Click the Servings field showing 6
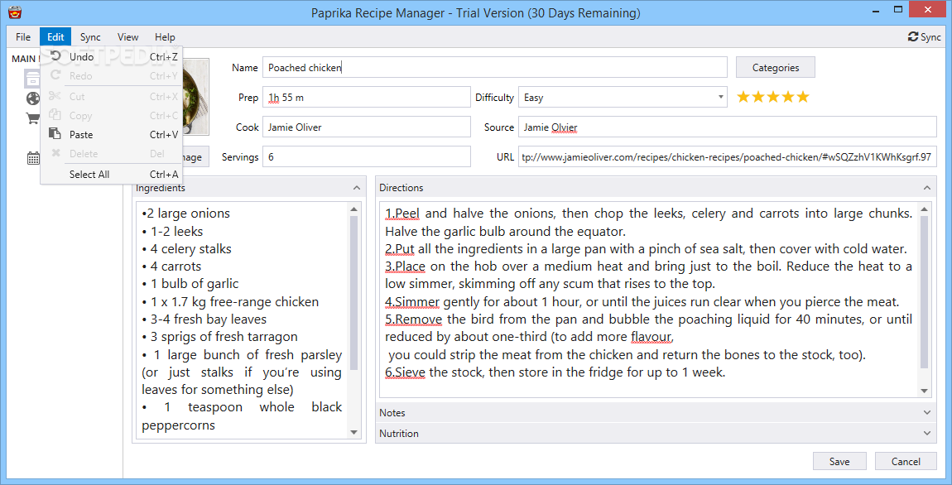The height and width of the screenshot is (485, 952). click(367, 156)
